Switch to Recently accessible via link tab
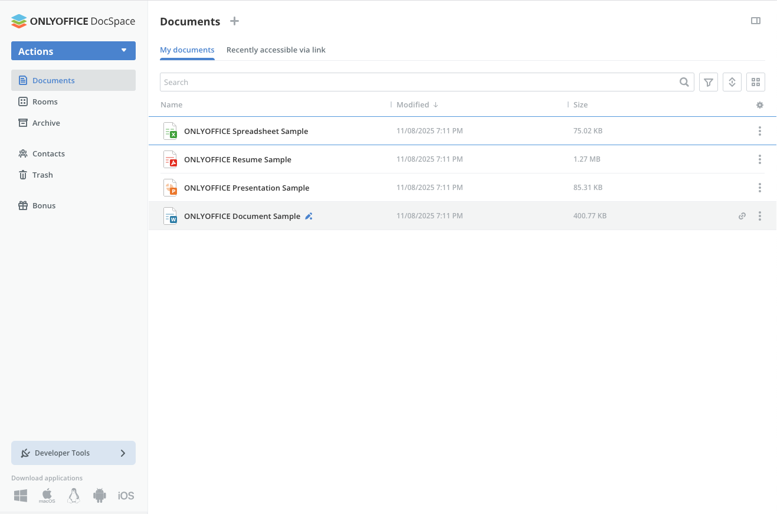The width and height of the screenshot is (777, 514). [x=276, y=50]
